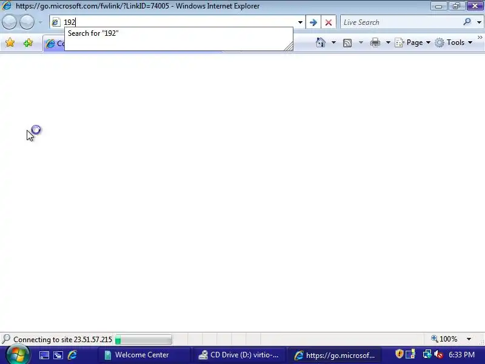Expand the toolbar overflow chevron
Image resolution: width=485 pixels, height=364 pixels.
(480, 38)
